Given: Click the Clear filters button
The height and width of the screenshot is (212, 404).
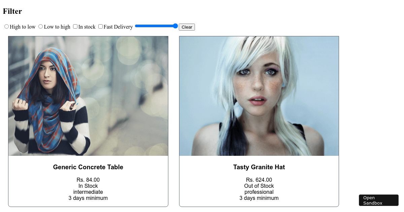Looking at the screenshot, I should 187,27.
